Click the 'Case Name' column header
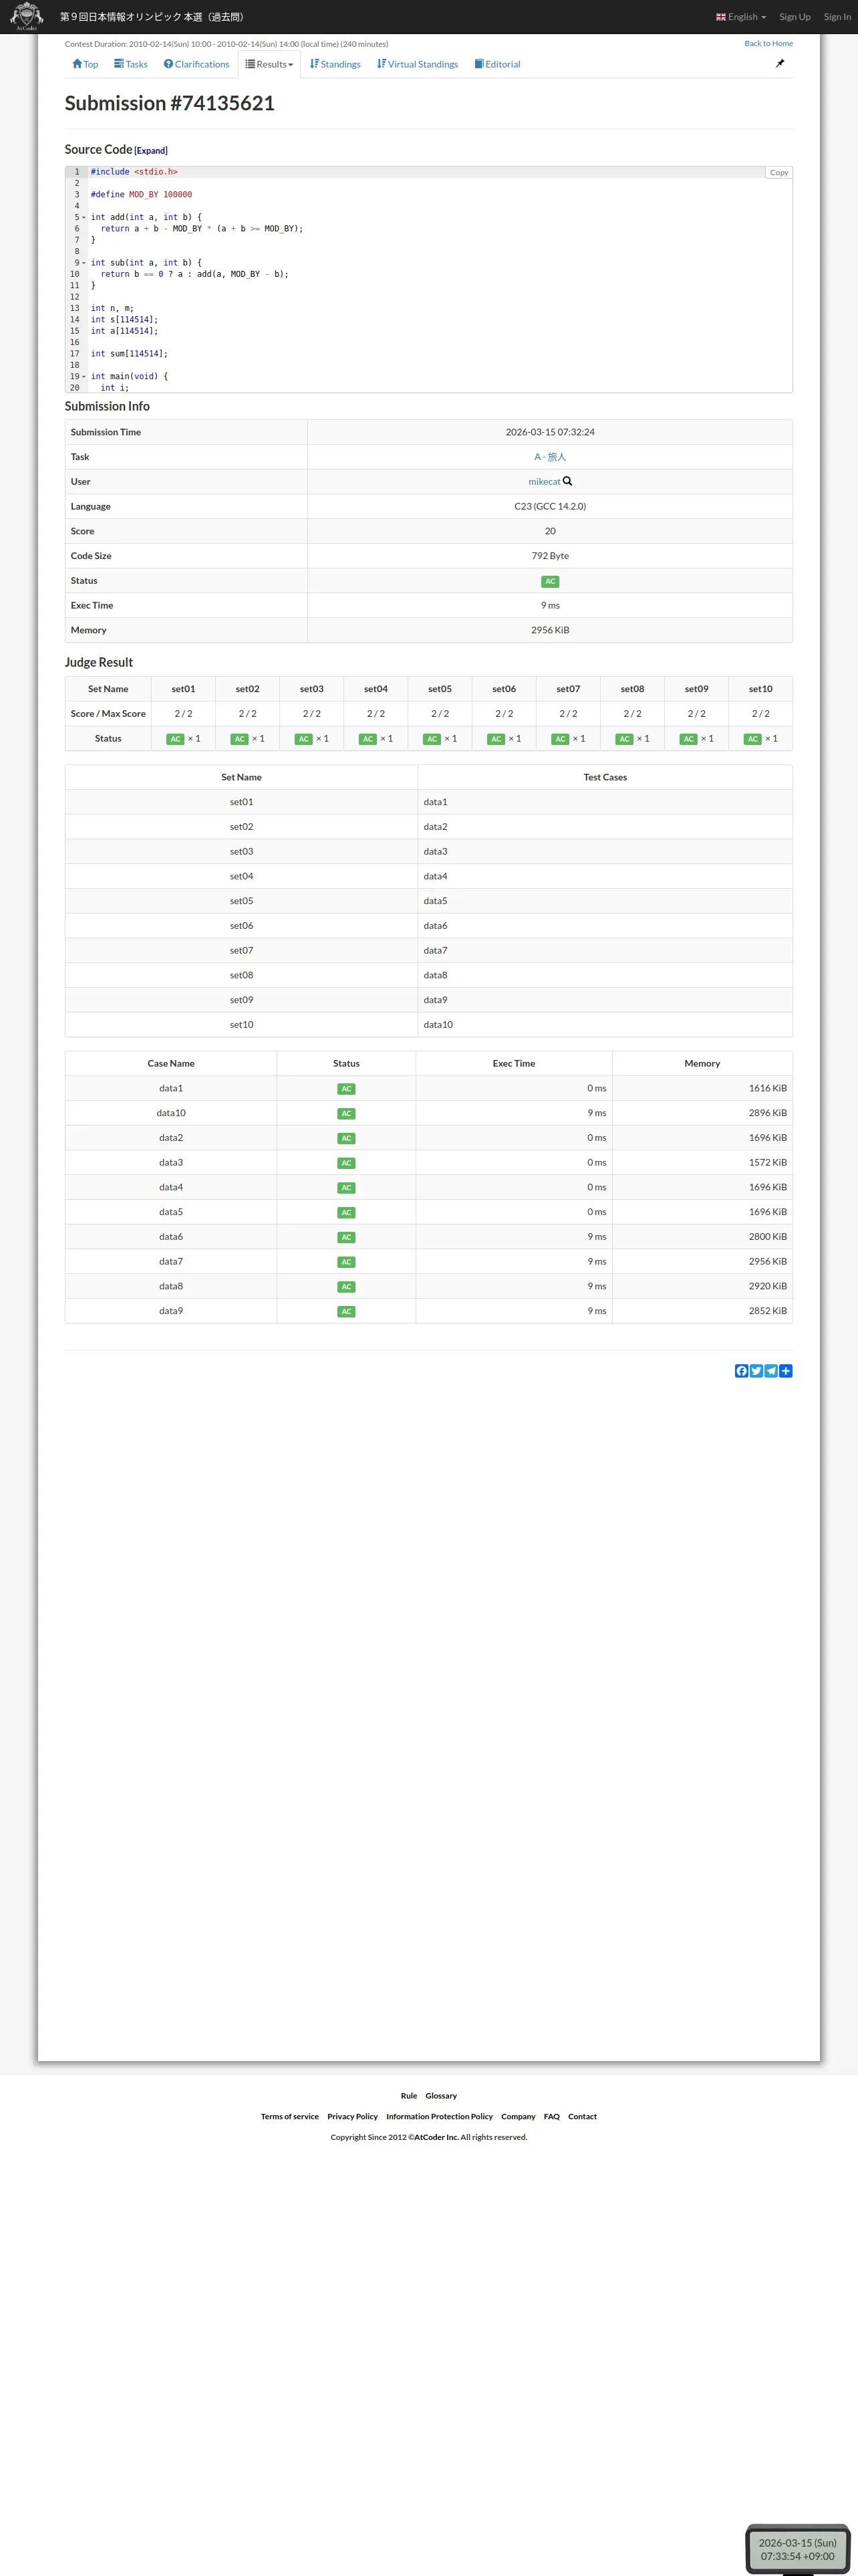The width and height of the screenshot is (858, 2576). pyautogui.click(x=171, y=1064)
